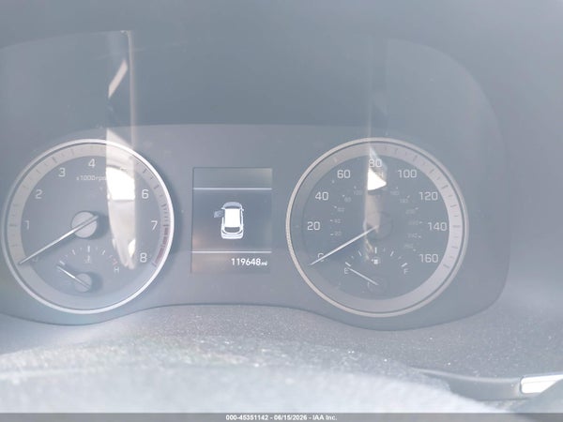Tap the 160 mark on the speedometer
Image resolution: width=563 pixels, height=422 pixels.
(429, 258)
